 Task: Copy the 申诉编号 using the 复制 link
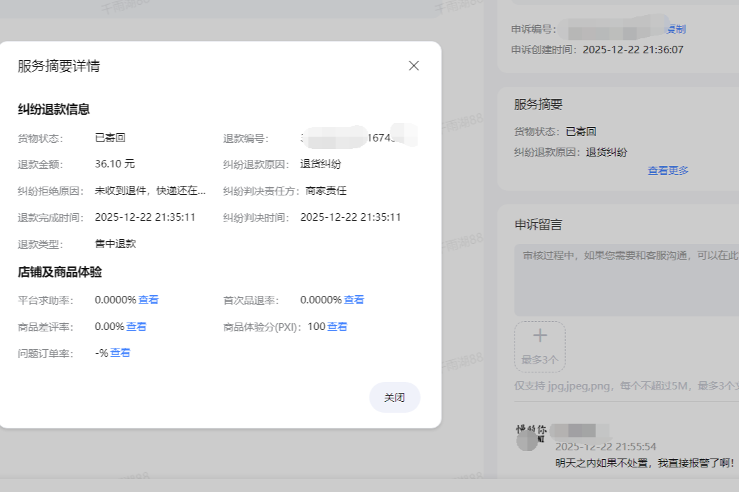pyautogui.click(x=676, y=29)
